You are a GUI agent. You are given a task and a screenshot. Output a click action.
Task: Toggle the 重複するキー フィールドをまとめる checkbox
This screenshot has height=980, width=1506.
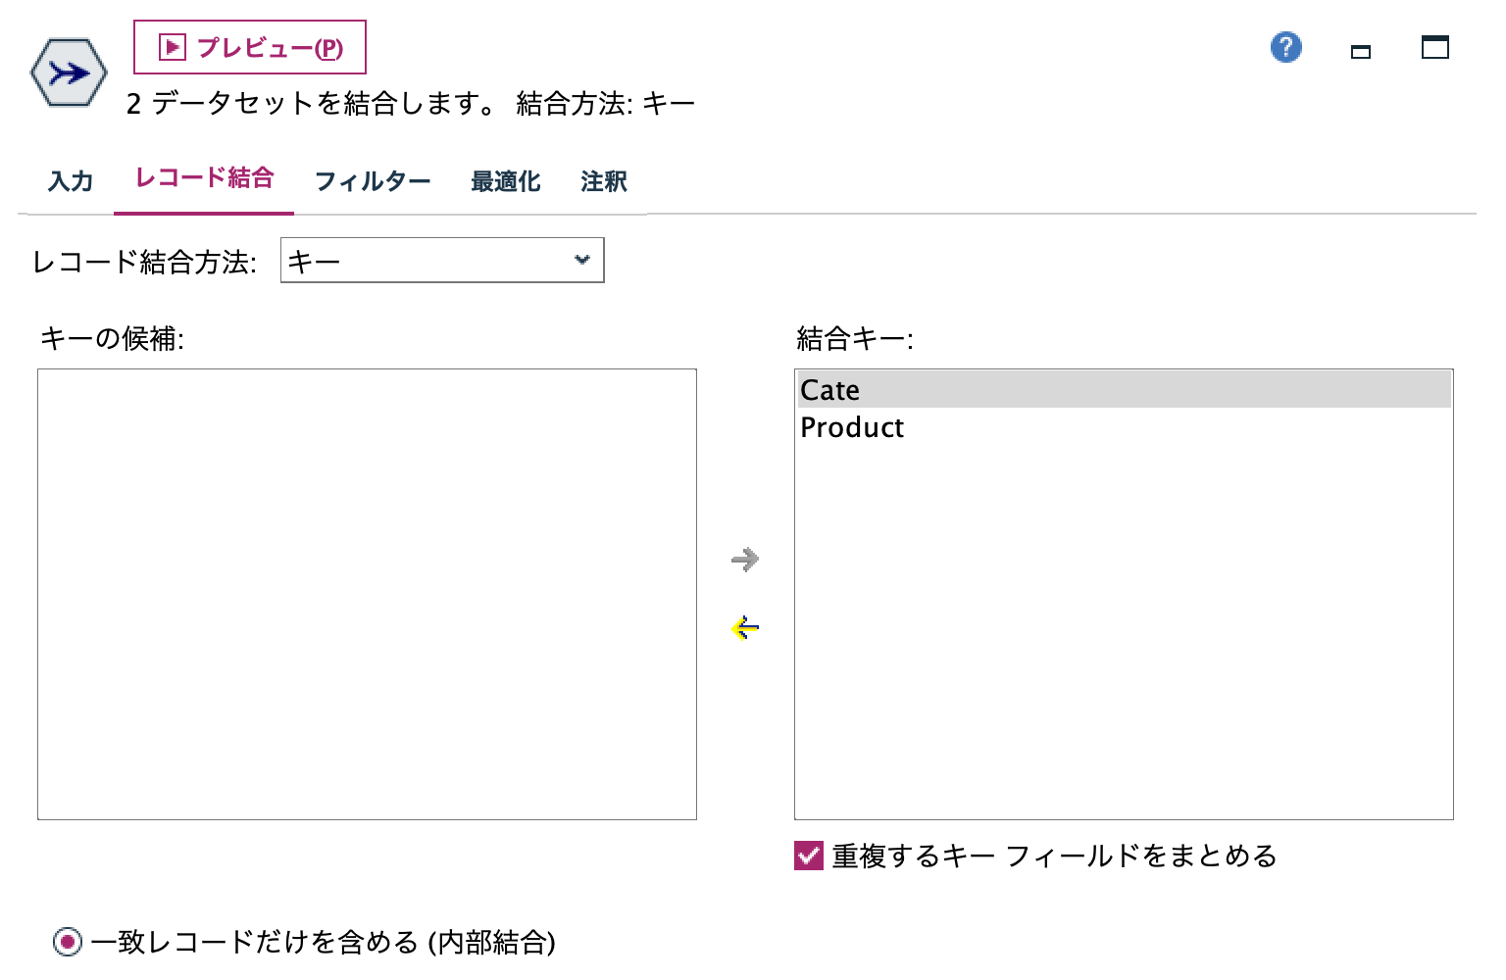806,856
